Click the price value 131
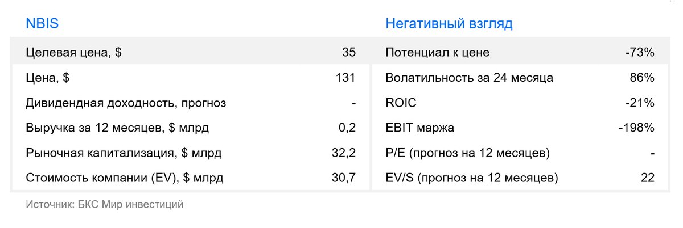Screen dimensions: 683x228 [346, 78]
